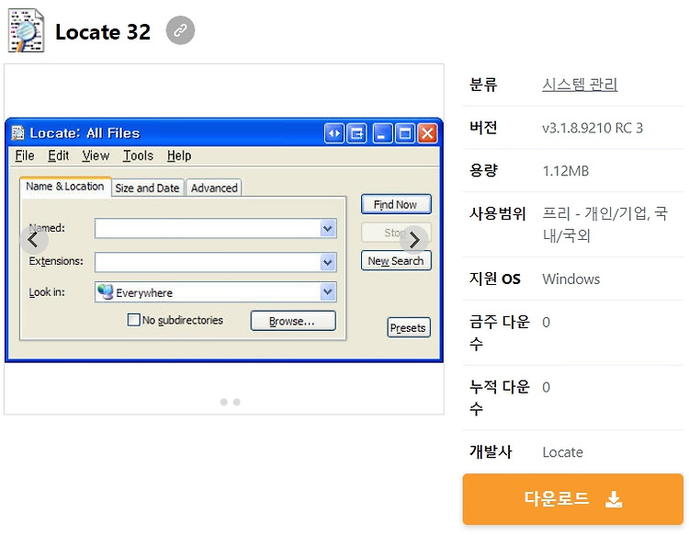Click the Windows OS value
689x535 pixels.
570,279
